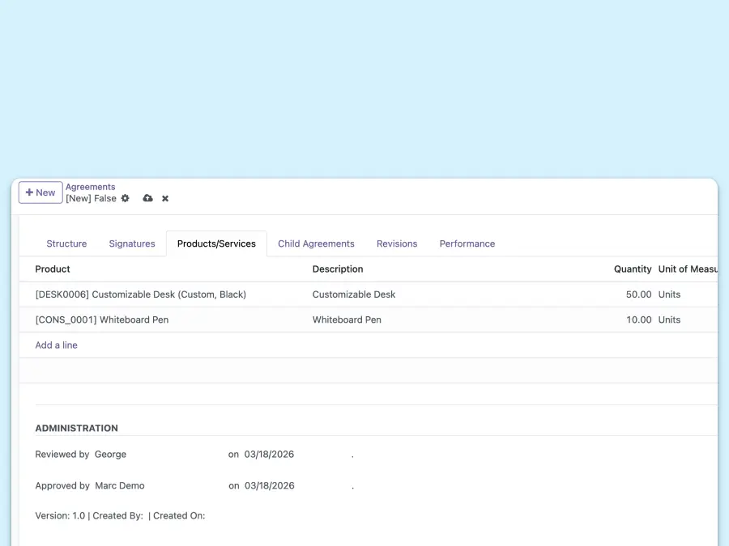
Task: Open the gear actions icon
Action: tap(126, 198)
